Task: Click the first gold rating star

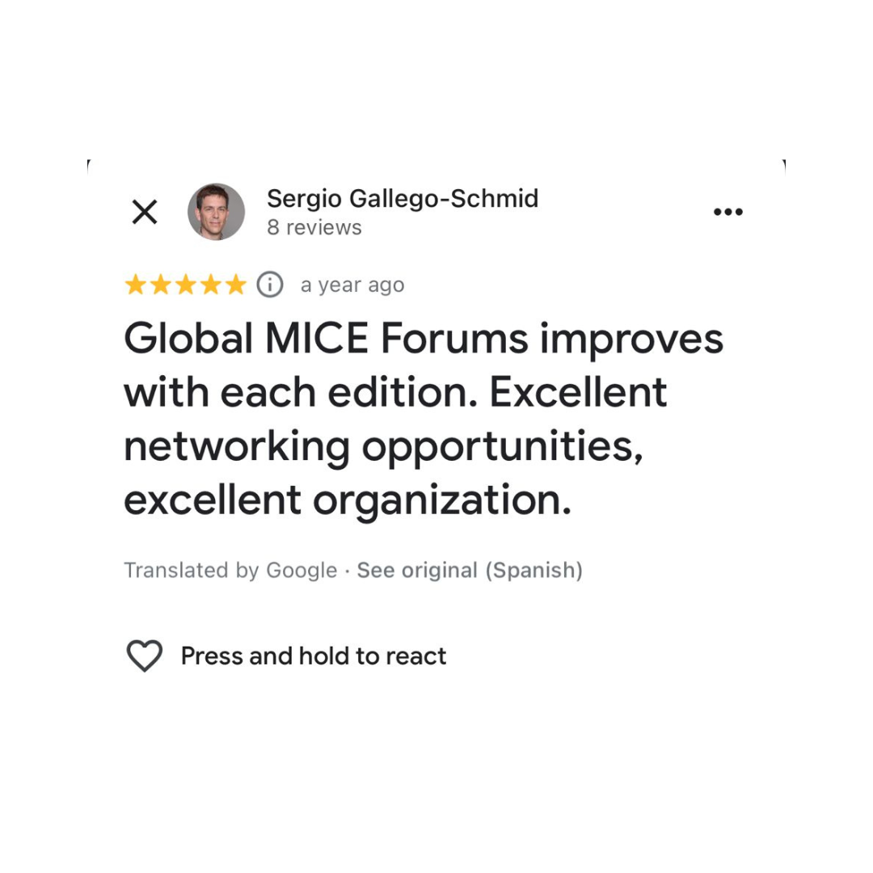Action: coord(136,285)
